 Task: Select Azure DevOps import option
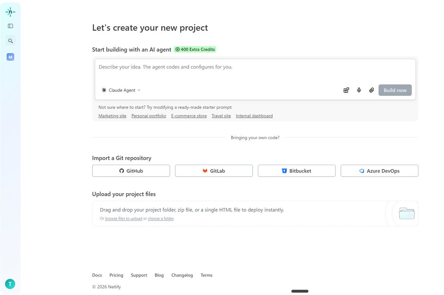point(380,171)
